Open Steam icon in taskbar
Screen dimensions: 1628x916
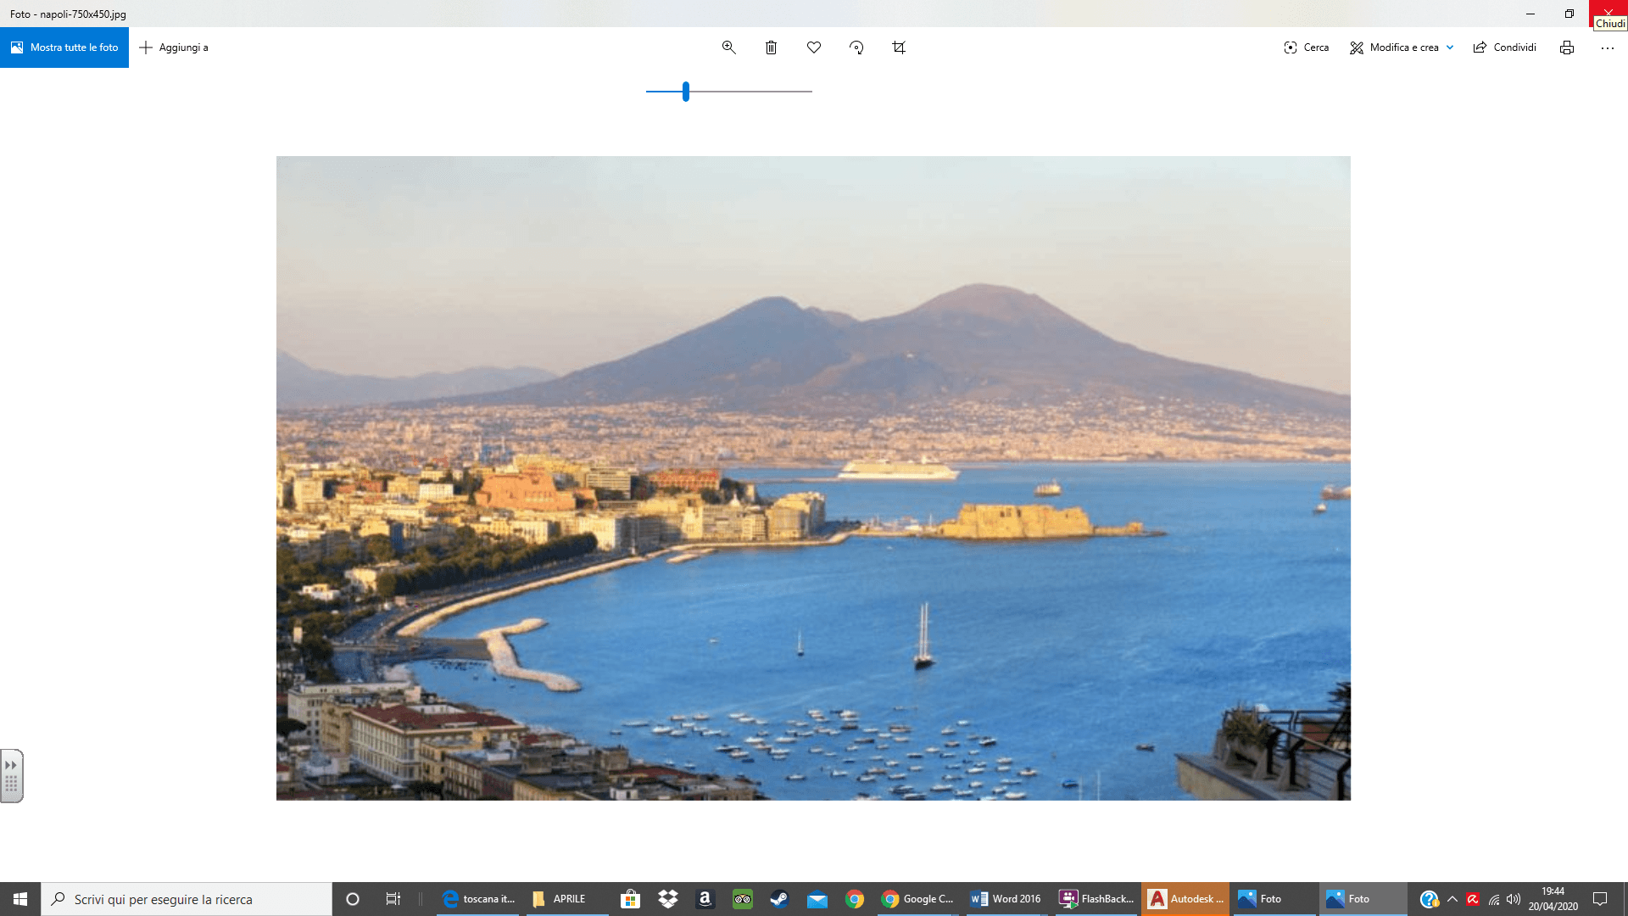[778, 899]
